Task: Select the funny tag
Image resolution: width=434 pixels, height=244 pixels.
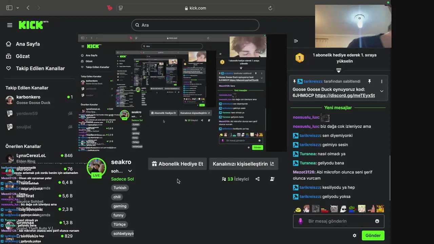Action: (x=119, y=215)
